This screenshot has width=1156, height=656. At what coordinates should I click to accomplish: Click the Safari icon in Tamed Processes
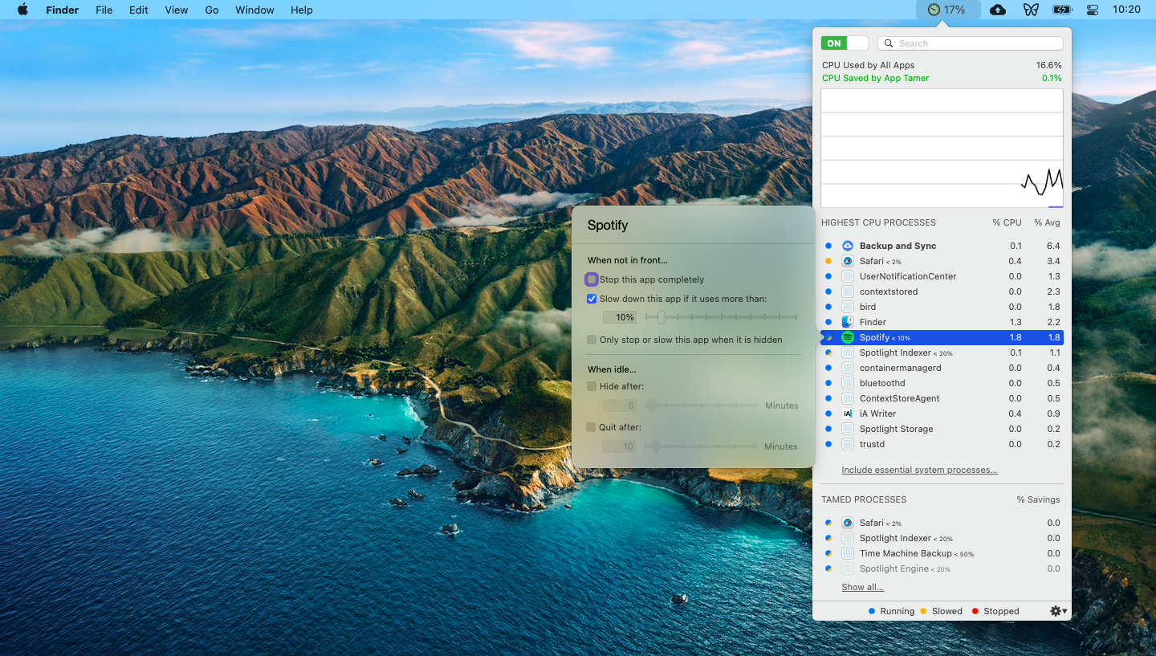click(x=848, y=523)
